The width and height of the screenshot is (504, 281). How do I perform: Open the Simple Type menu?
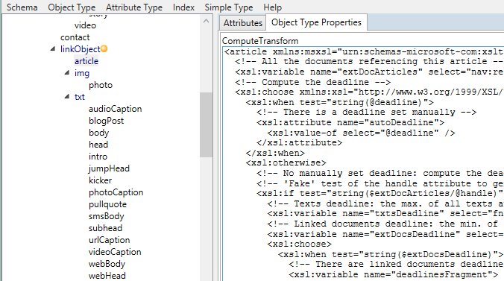tap(229, 7)
